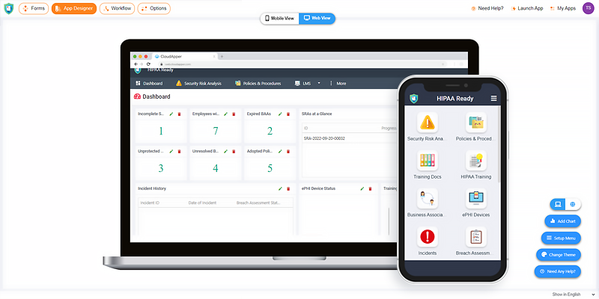
Task: Expand the LMS dropdown menu
Action: pyautogui.click(x=308, y=83)
